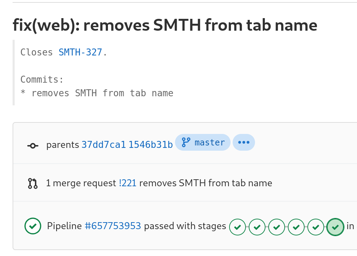Click the third pipeline stage checkmark circle
Viewport: 357px width, 256px height.
[x=277, y=227]
